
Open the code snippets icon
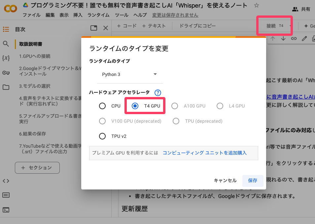[6, 181]
